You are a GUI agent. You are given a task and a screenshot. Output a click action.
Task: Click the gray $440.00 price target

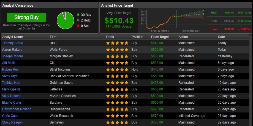[157, 69]
